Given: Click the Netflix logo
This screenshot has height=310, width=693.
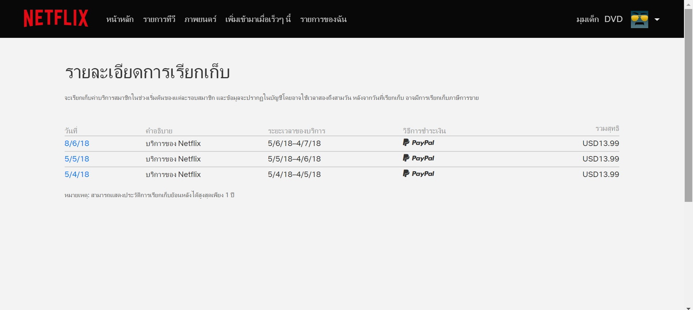Looking at the screenshot, I should click(x=56, y=18).
